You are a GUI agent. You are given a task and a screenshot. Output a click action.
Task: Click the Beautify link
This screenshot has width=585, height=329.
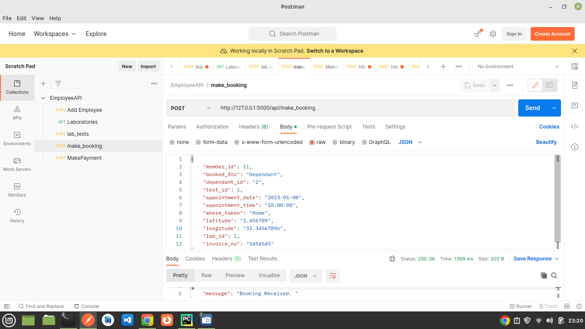pos(546,142)
